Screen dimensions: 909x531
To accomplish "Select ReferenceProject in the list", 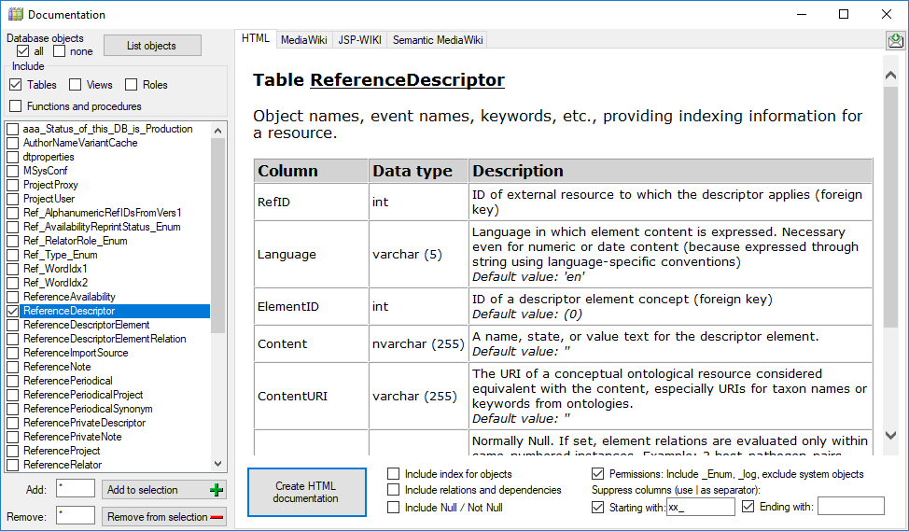I will [62, 451].
